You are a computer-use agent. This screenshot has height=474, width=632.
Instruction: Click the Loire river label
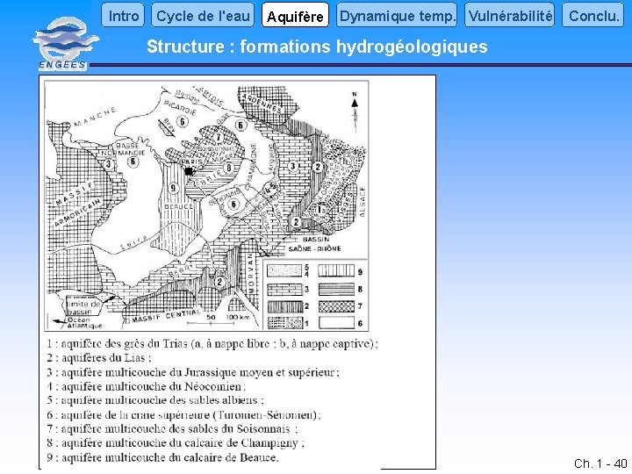[x=134, y=242]
